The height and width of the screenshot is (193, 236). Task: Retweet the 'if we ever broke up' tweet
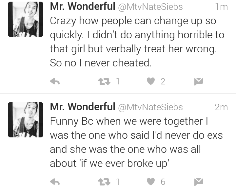tap(104, 182)
